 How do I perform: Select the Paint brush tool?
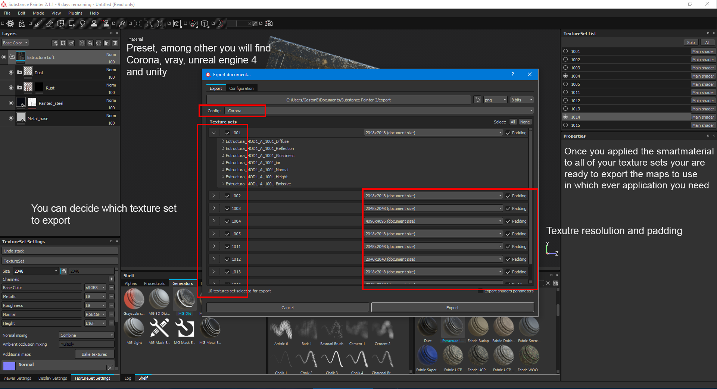tap(38, 23)
